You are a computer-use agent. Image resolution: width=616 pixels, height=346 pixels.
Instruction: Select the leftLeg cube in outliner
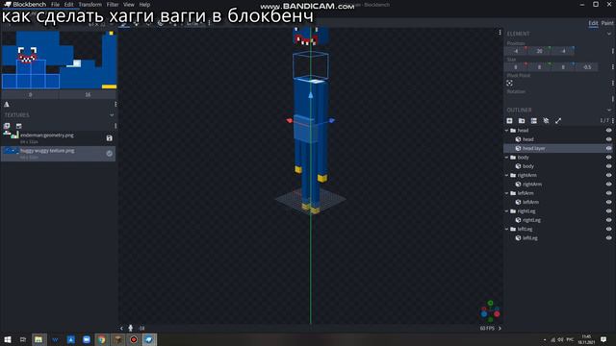coord(557,237)
